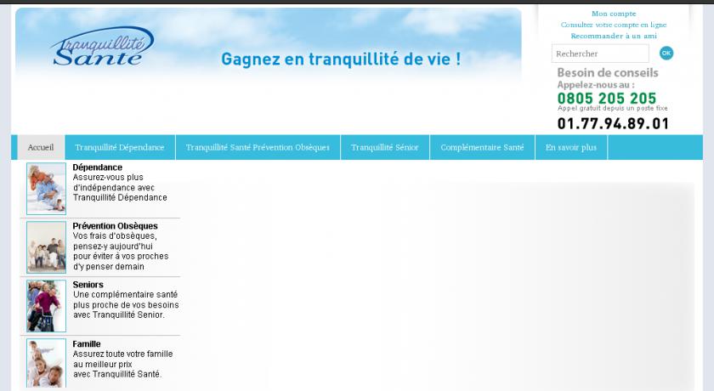Select the Tranquillité Sénior menu item
714x391 pixels.
[385, 148]
